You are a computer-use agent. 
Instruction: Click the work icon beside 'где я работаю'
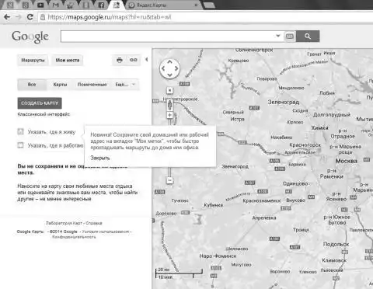click(20, 145)
